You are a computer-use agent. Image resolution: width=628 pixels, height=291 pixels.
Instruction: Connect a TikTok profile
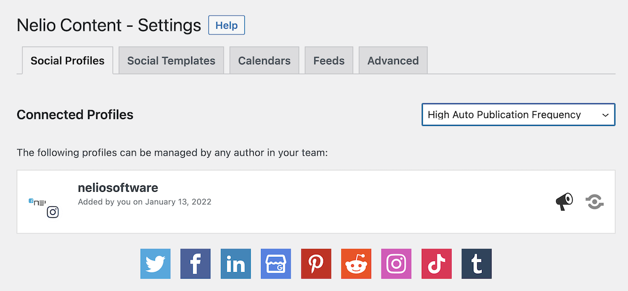pyautogui.click(x=436, y=264)
